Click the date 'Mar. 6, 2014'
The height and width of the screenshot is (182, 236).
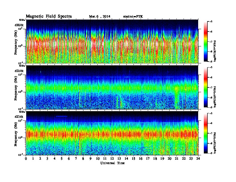(x=100, y=17)
